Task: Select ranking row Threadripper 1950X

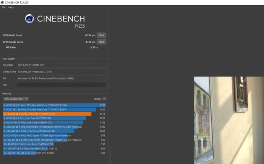Action: 54,140
